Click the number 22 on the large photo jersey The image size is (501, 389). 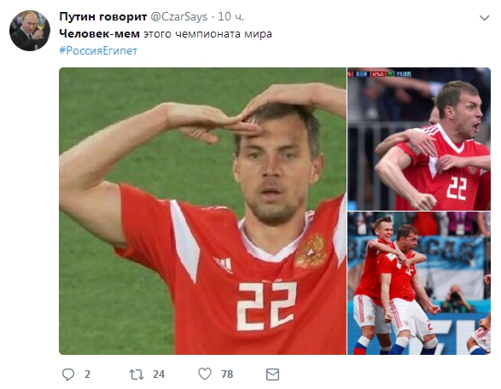pyautogui.click(x=266, y=305)
